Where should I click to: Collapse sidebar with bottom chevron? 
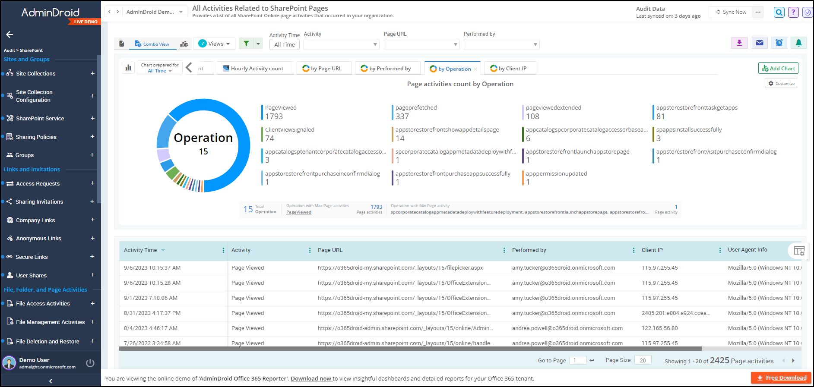pos(51,381)
